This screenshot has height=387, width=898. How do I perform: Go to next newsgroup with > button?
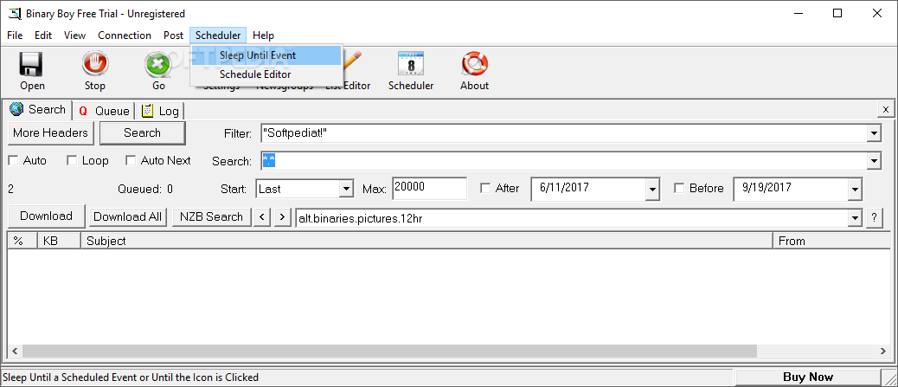(x=282, y=216)
